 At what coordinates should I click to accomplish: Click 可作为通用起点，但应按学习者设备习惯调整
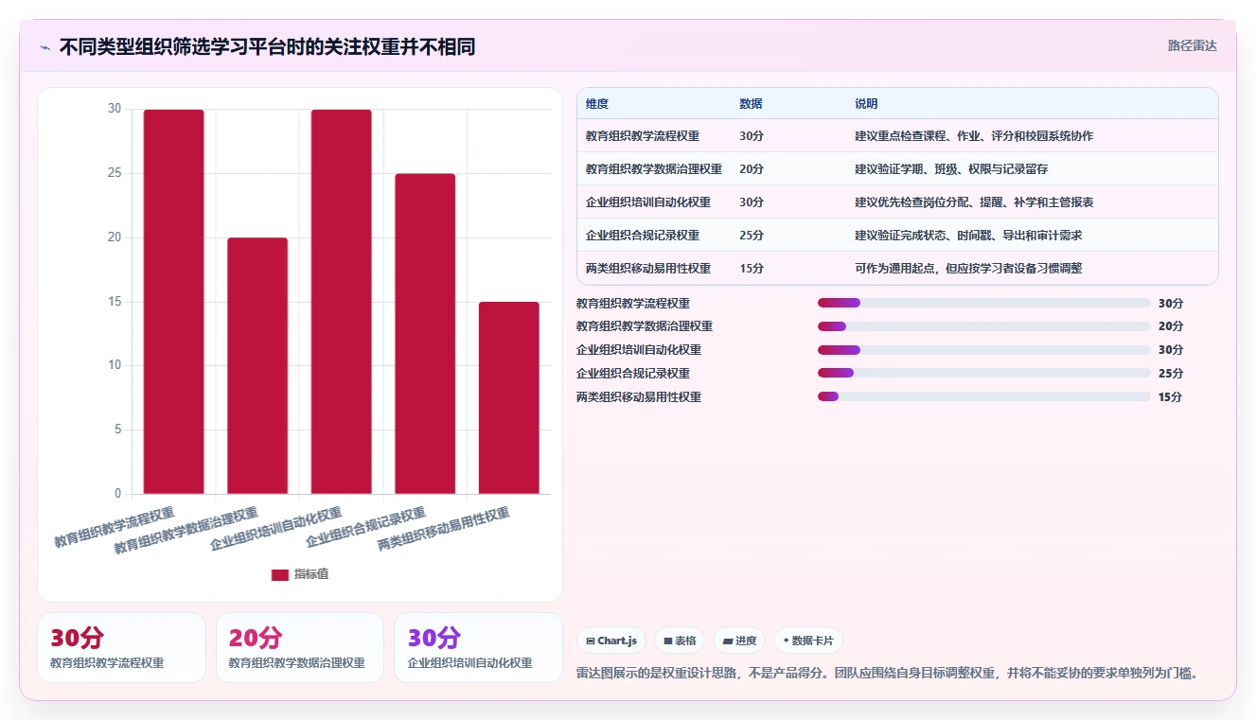pos(968,269)
